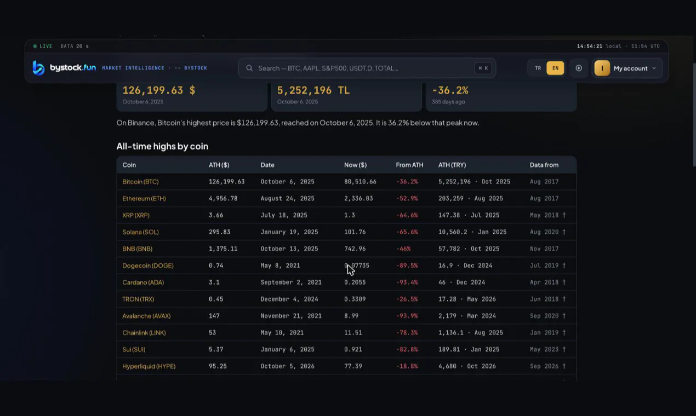The width and height of the screenshot is (696, 416).
Task: Open the Sui (SUI) link
Action: click(134, 349)
